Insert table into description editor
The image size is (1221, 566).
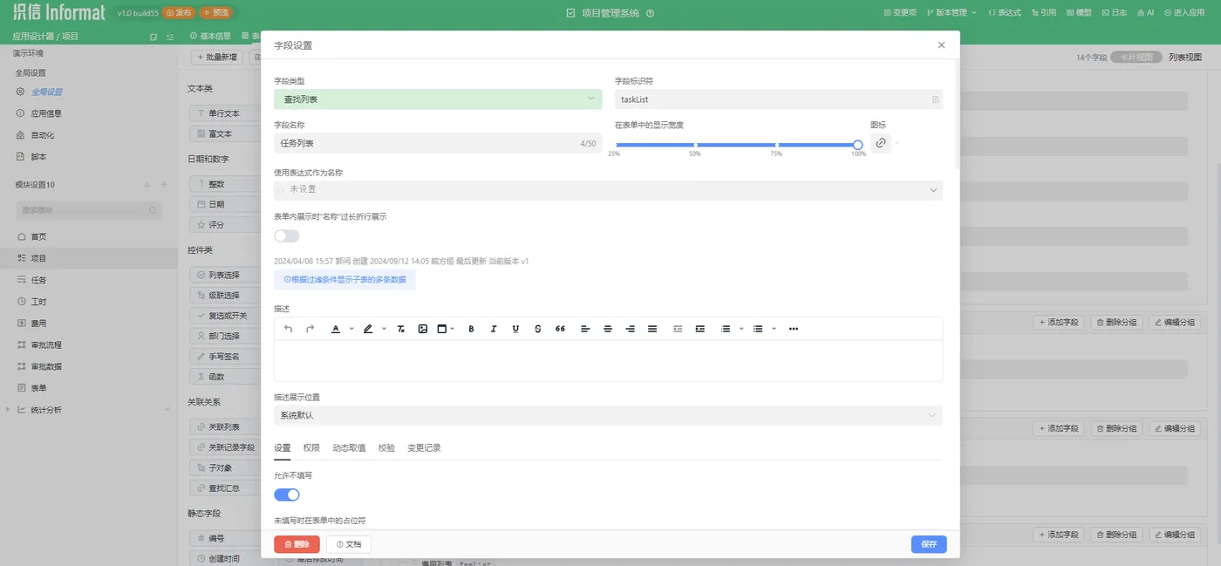click(x=441, y=329)
